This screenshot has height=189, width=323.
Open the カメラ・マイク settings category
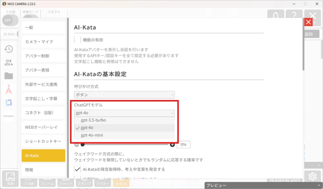[44, 42]
